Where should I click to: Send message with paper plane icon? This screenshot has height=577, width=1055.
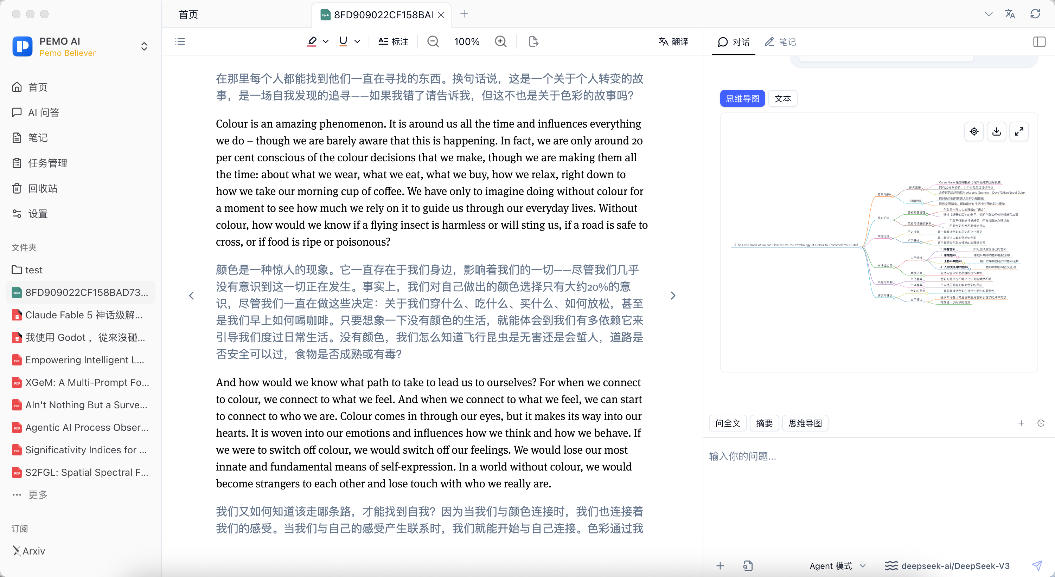click(1037, 566)
